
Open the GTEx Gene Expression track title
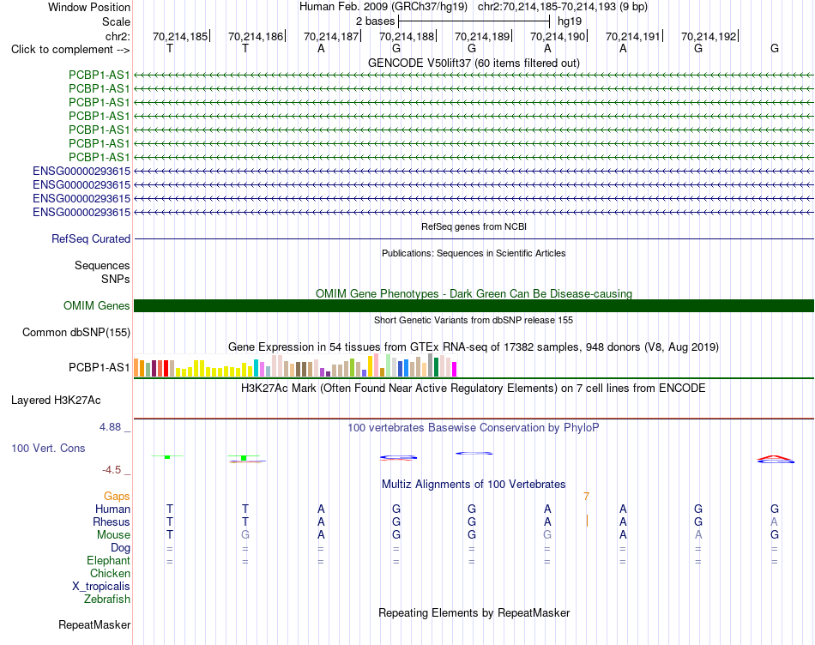point(474,347)
